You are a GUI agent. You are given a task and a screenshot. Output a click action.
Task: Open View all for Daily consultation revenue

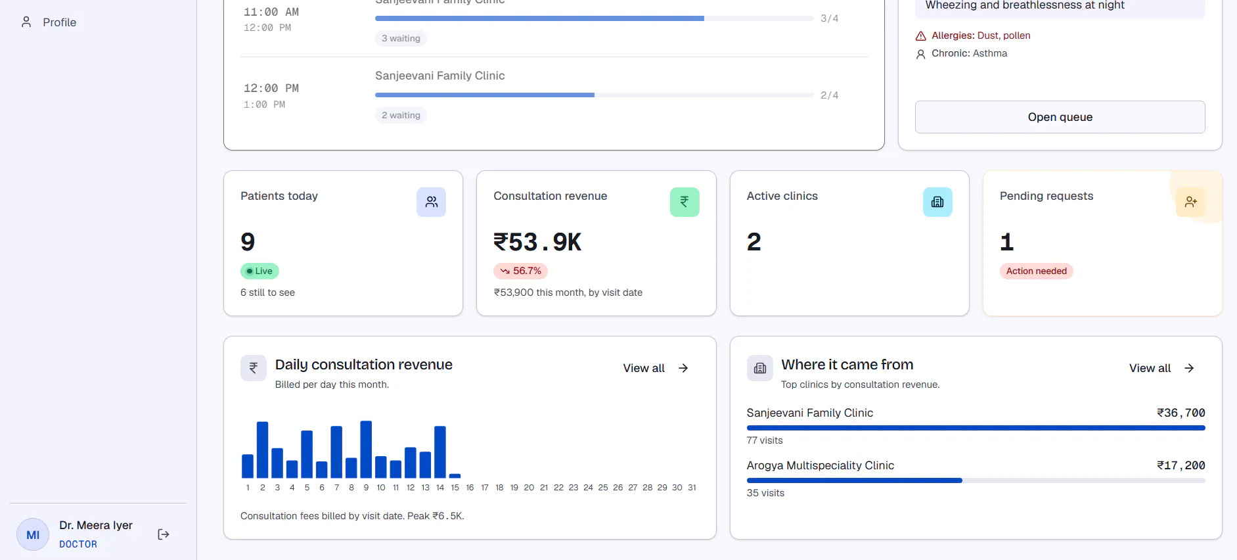(656, 368)
